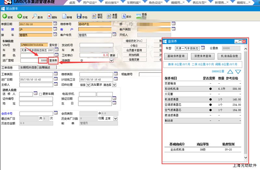Switch to the 车辆相关信息 tab

tap(29, 67)
